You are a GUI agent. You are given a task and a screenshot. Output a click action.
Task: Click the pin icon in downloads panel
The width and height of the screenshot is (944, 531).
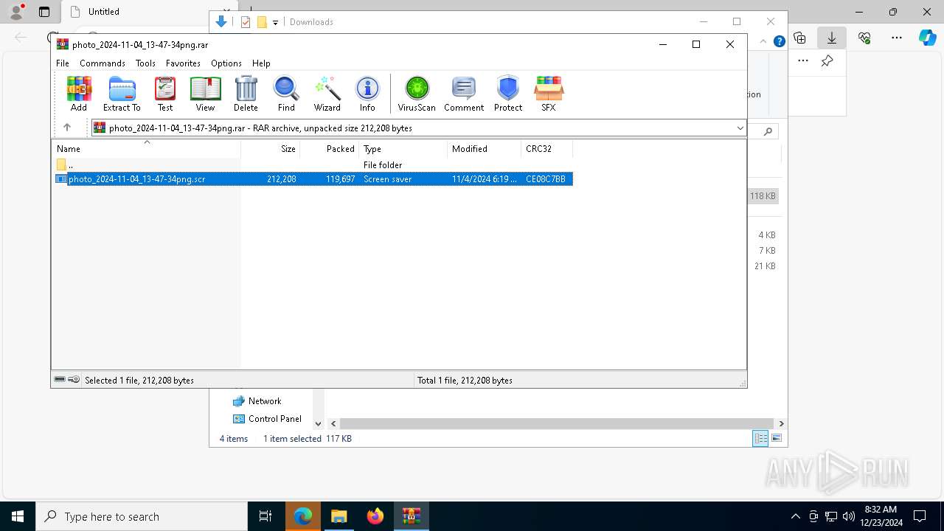[827, 61]
